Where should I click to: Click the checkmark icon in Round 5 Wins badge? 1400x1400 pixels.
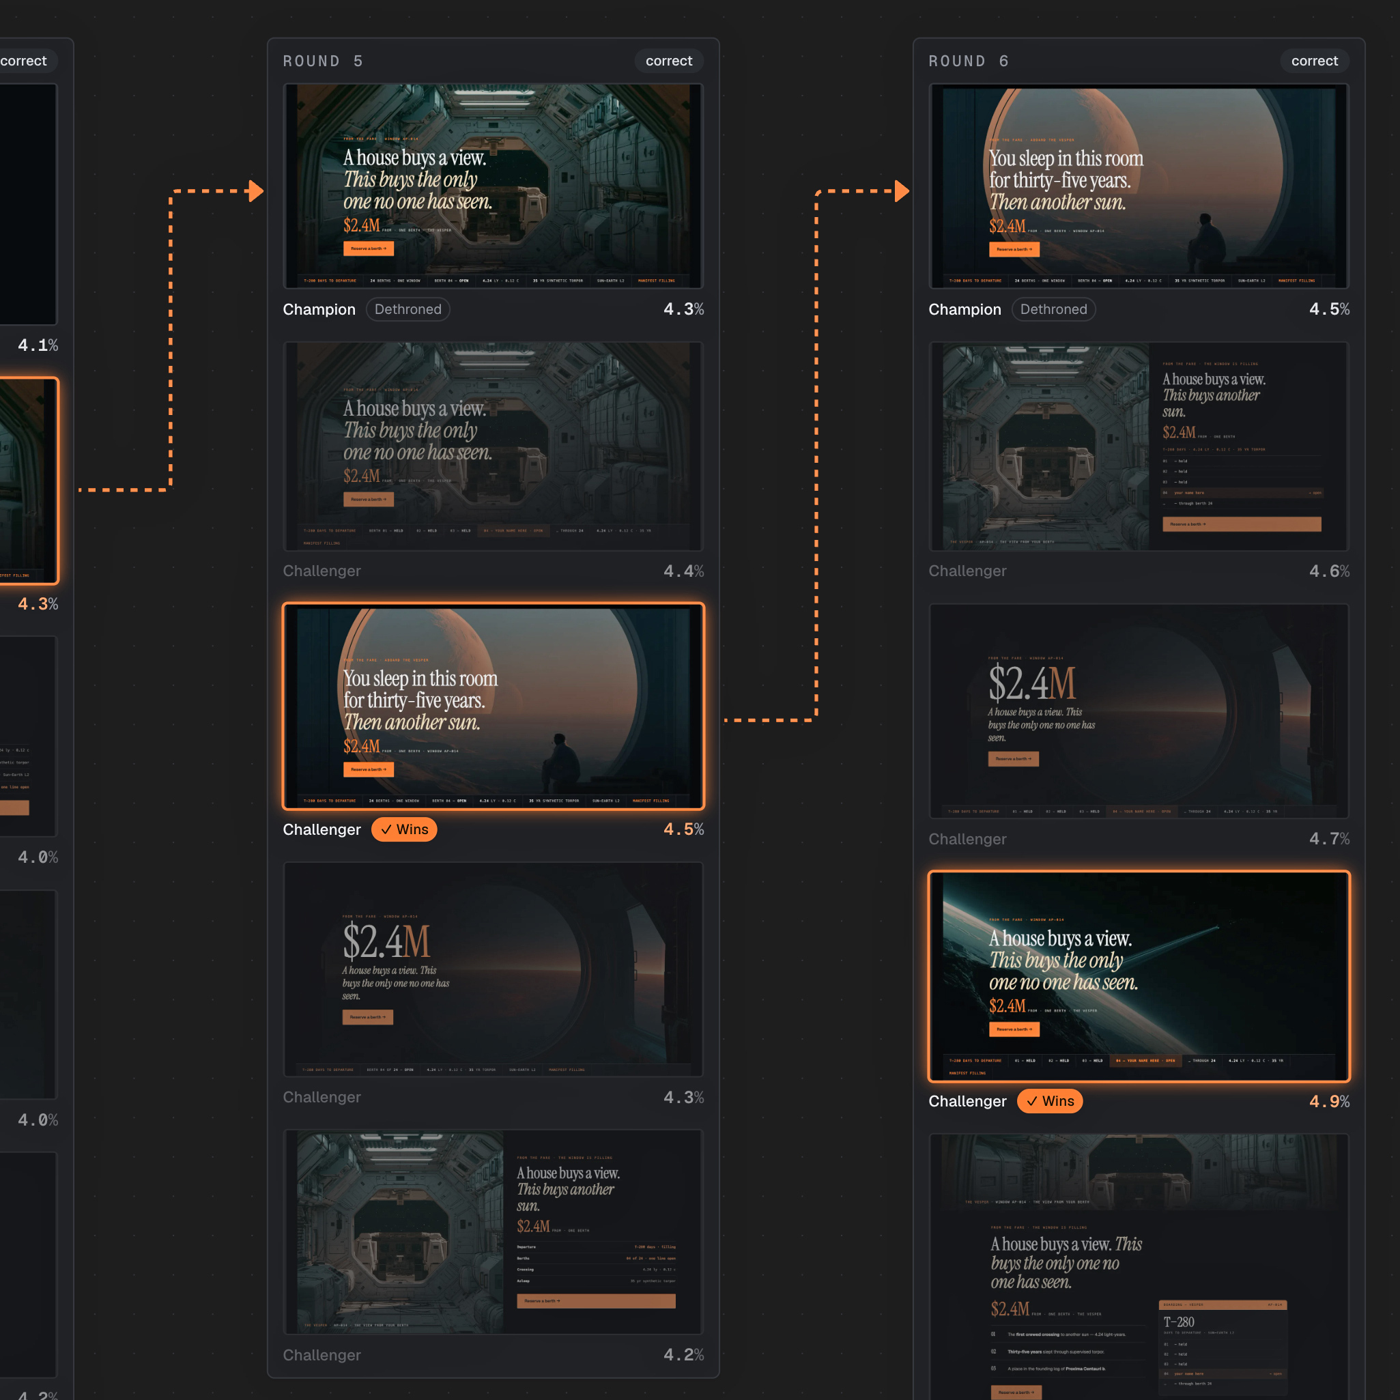tap(386, 830)
